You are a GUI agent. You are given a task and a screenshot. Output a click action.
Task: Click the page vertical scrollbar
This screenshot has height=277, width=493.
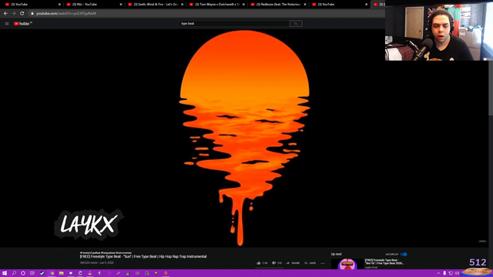point(491,88)
